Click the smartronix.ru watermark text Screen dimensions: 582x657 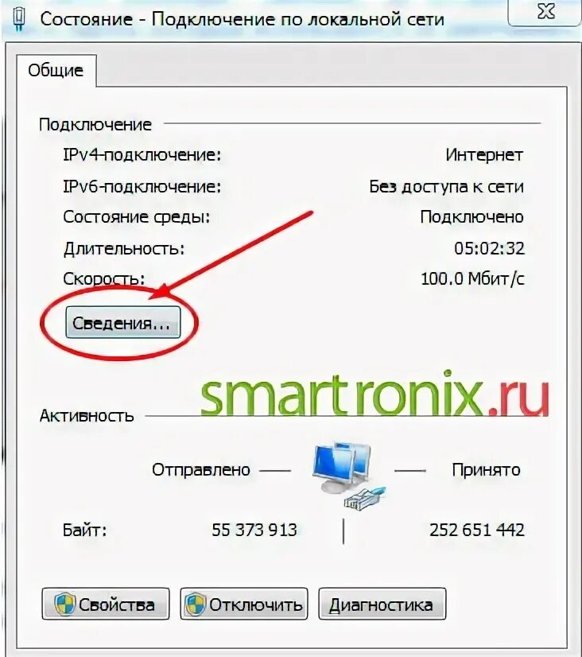point(374,394)
